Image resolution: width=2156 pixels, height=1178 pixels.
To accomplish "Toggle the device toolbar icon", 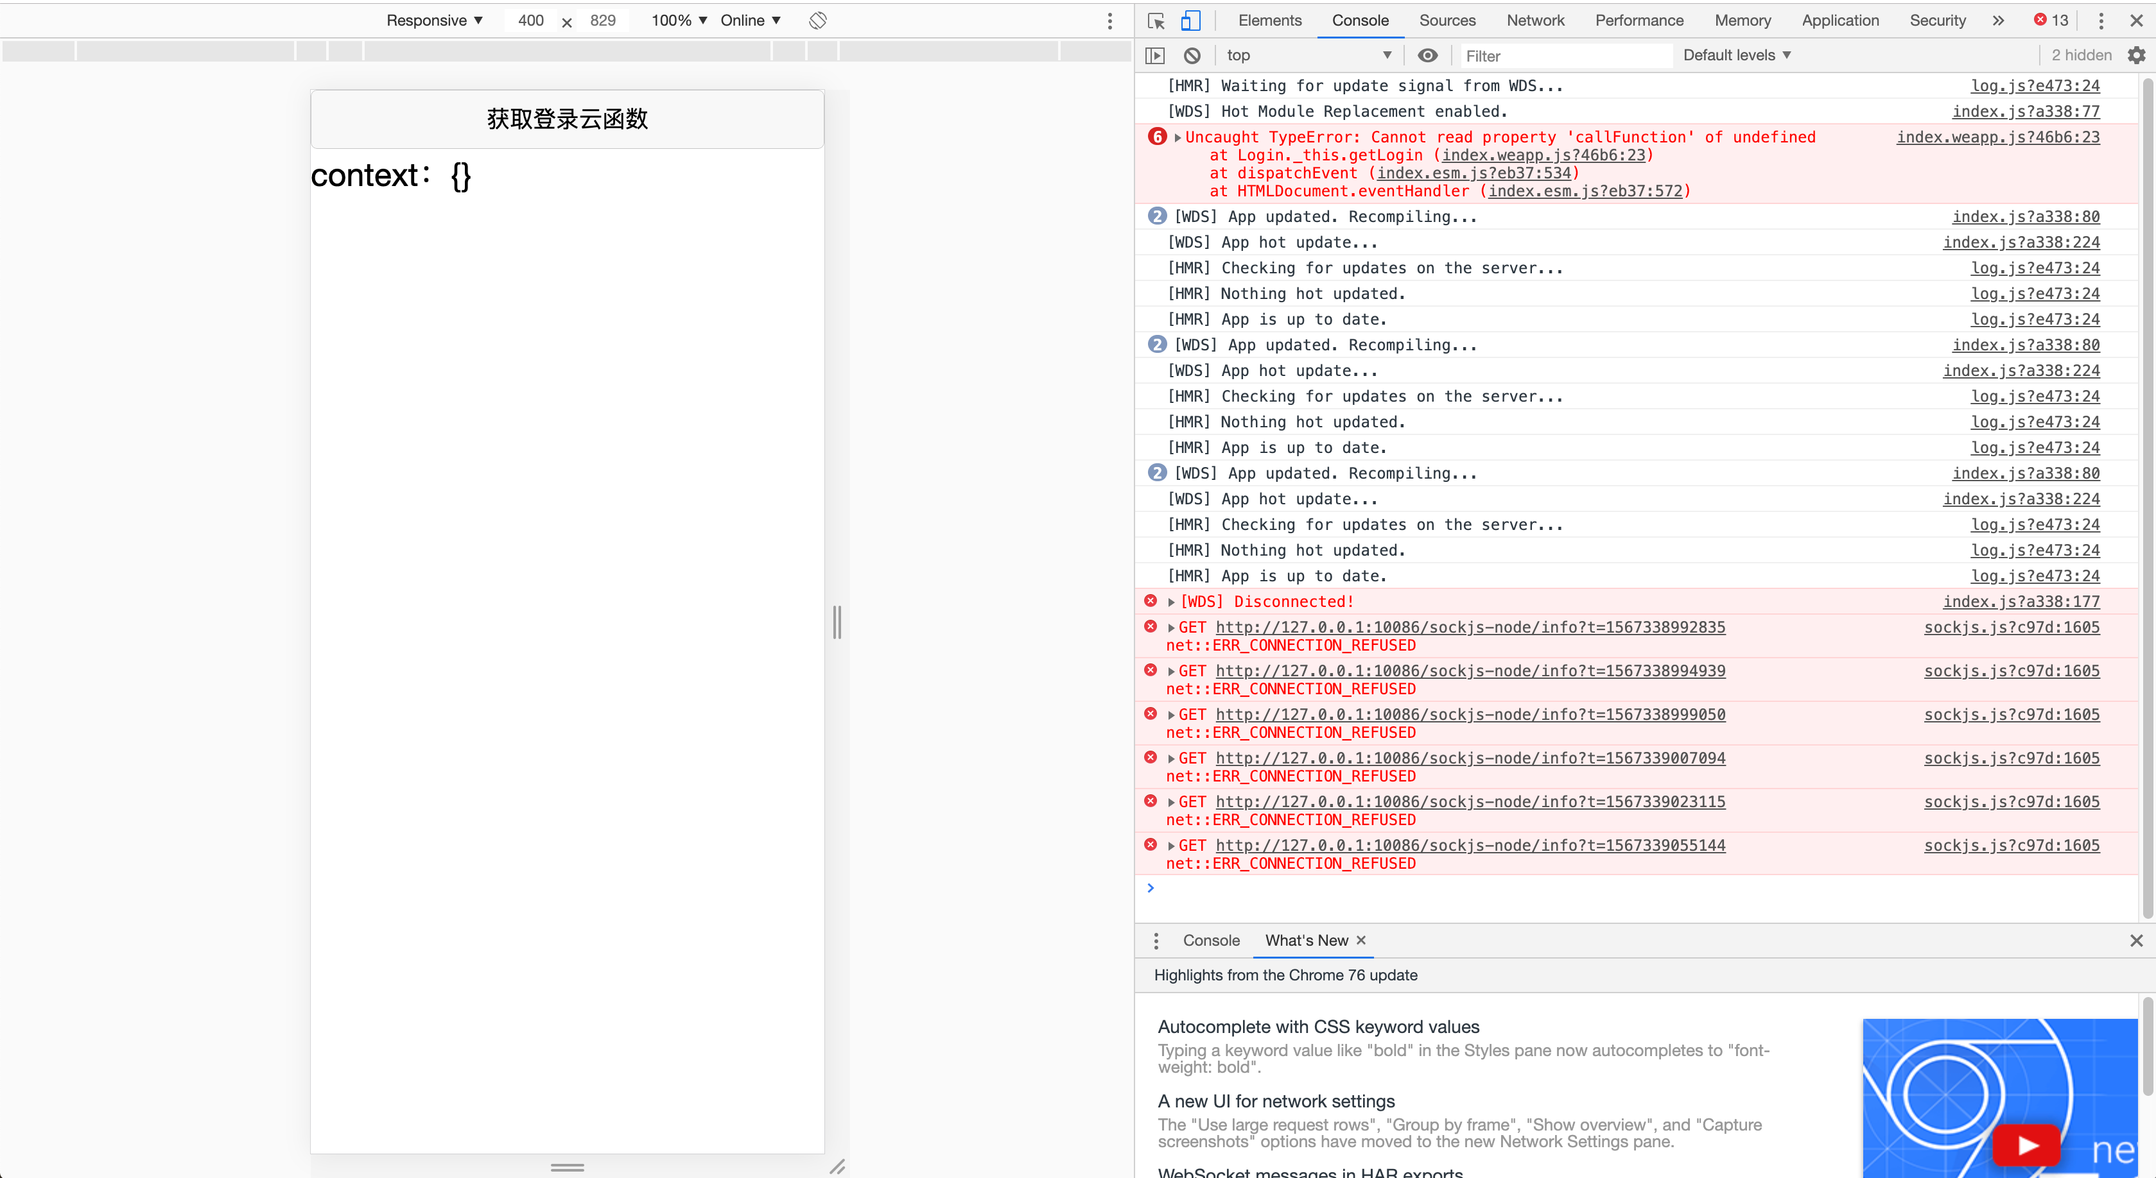I will 1190,21.
